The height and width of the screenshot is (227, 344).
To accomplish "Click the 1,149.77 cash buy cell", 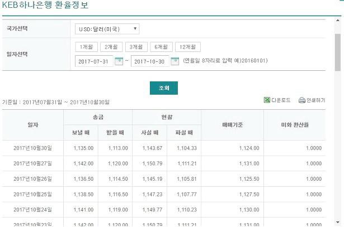I will point(150,210).
